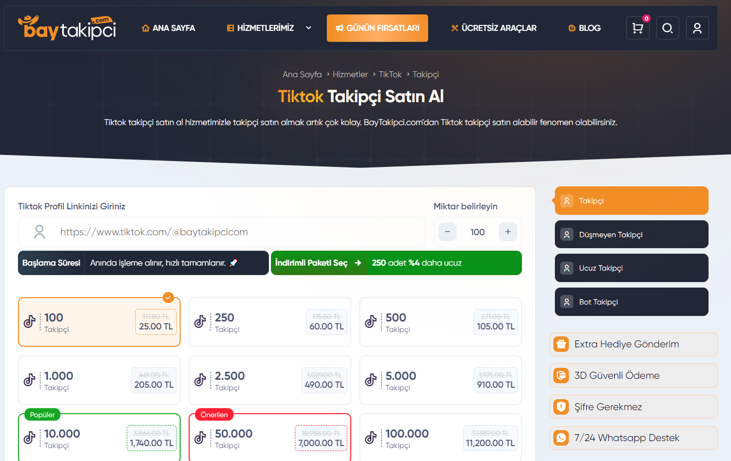Screen dimensions: 731x461
Task: Choose the 10.000 Takipçi popular package
Action: click(x=99, y=438)
